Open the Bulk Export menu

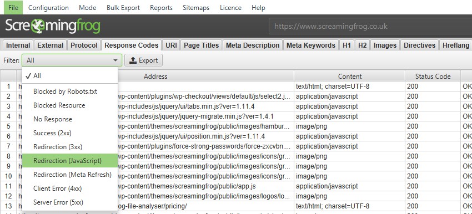(123, 8)
